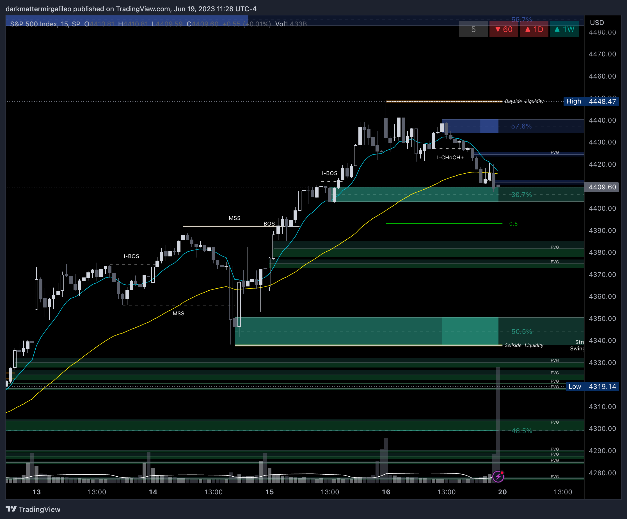Screen dimensions: 627x519
Task: Click the High 4448.47 price label
Action: (x=591, y=102)
